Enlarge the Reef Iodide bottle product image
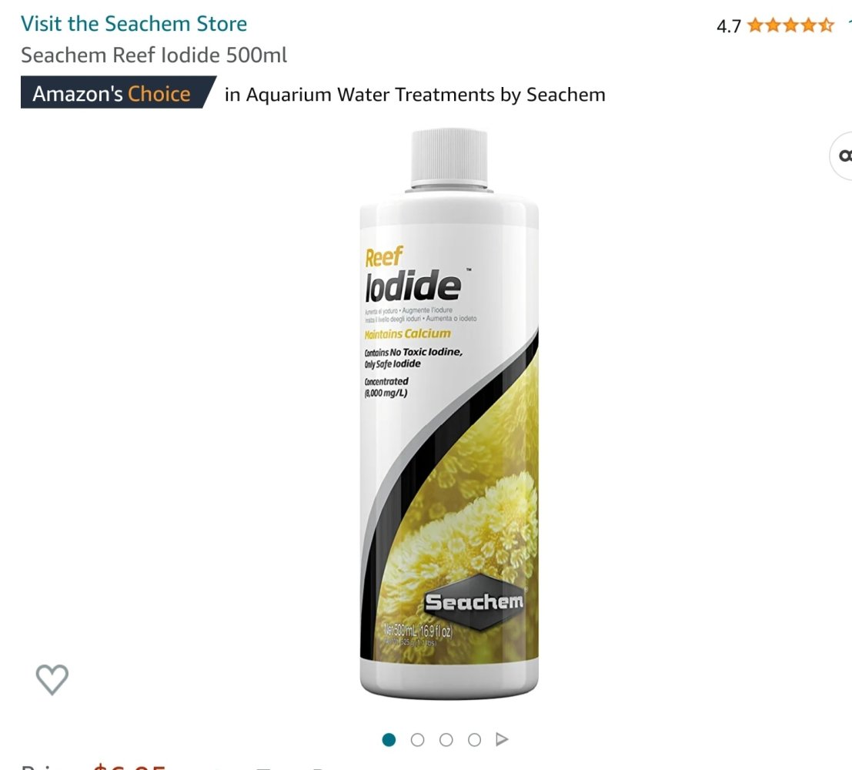Screen dimensions: 852x770 [x=449, y=413]
